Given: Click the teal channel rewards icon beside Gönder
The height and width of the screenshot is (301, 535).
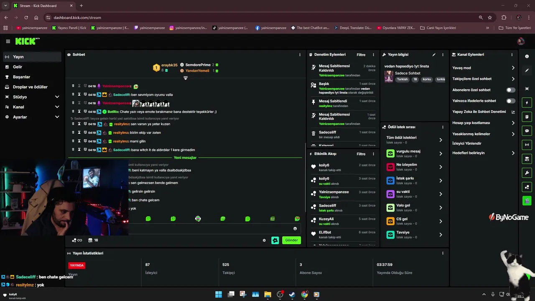Looking at the screenshot, I should [275, 240].
